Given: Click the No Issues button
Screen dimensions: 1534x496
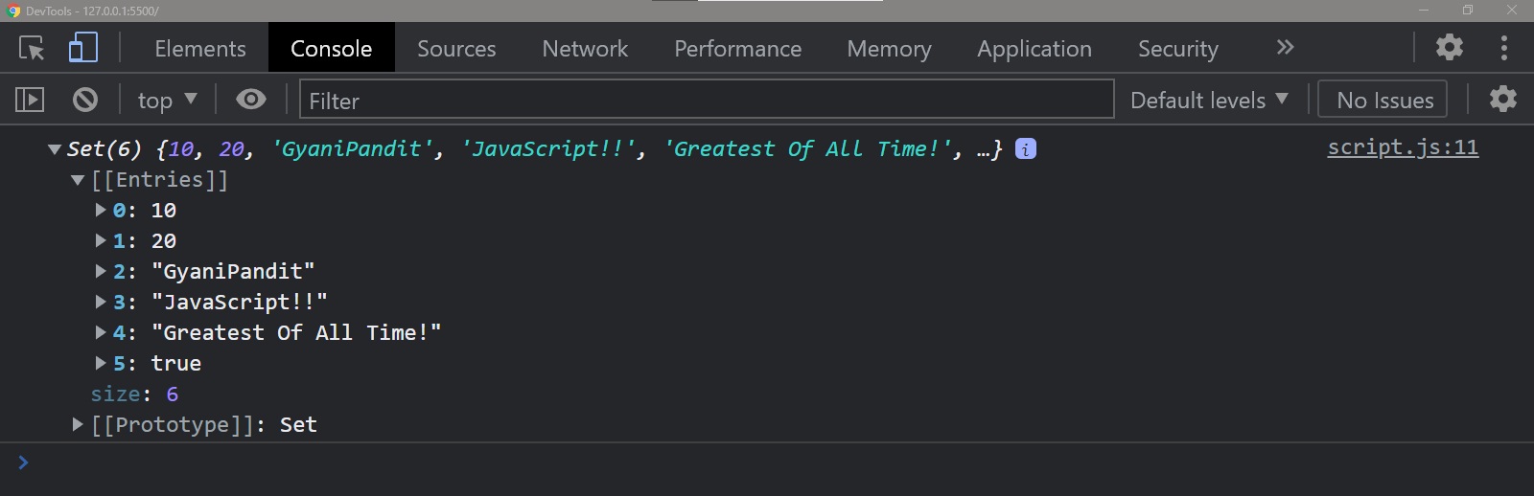Looking at the screenshot, I should point(1384,100).
